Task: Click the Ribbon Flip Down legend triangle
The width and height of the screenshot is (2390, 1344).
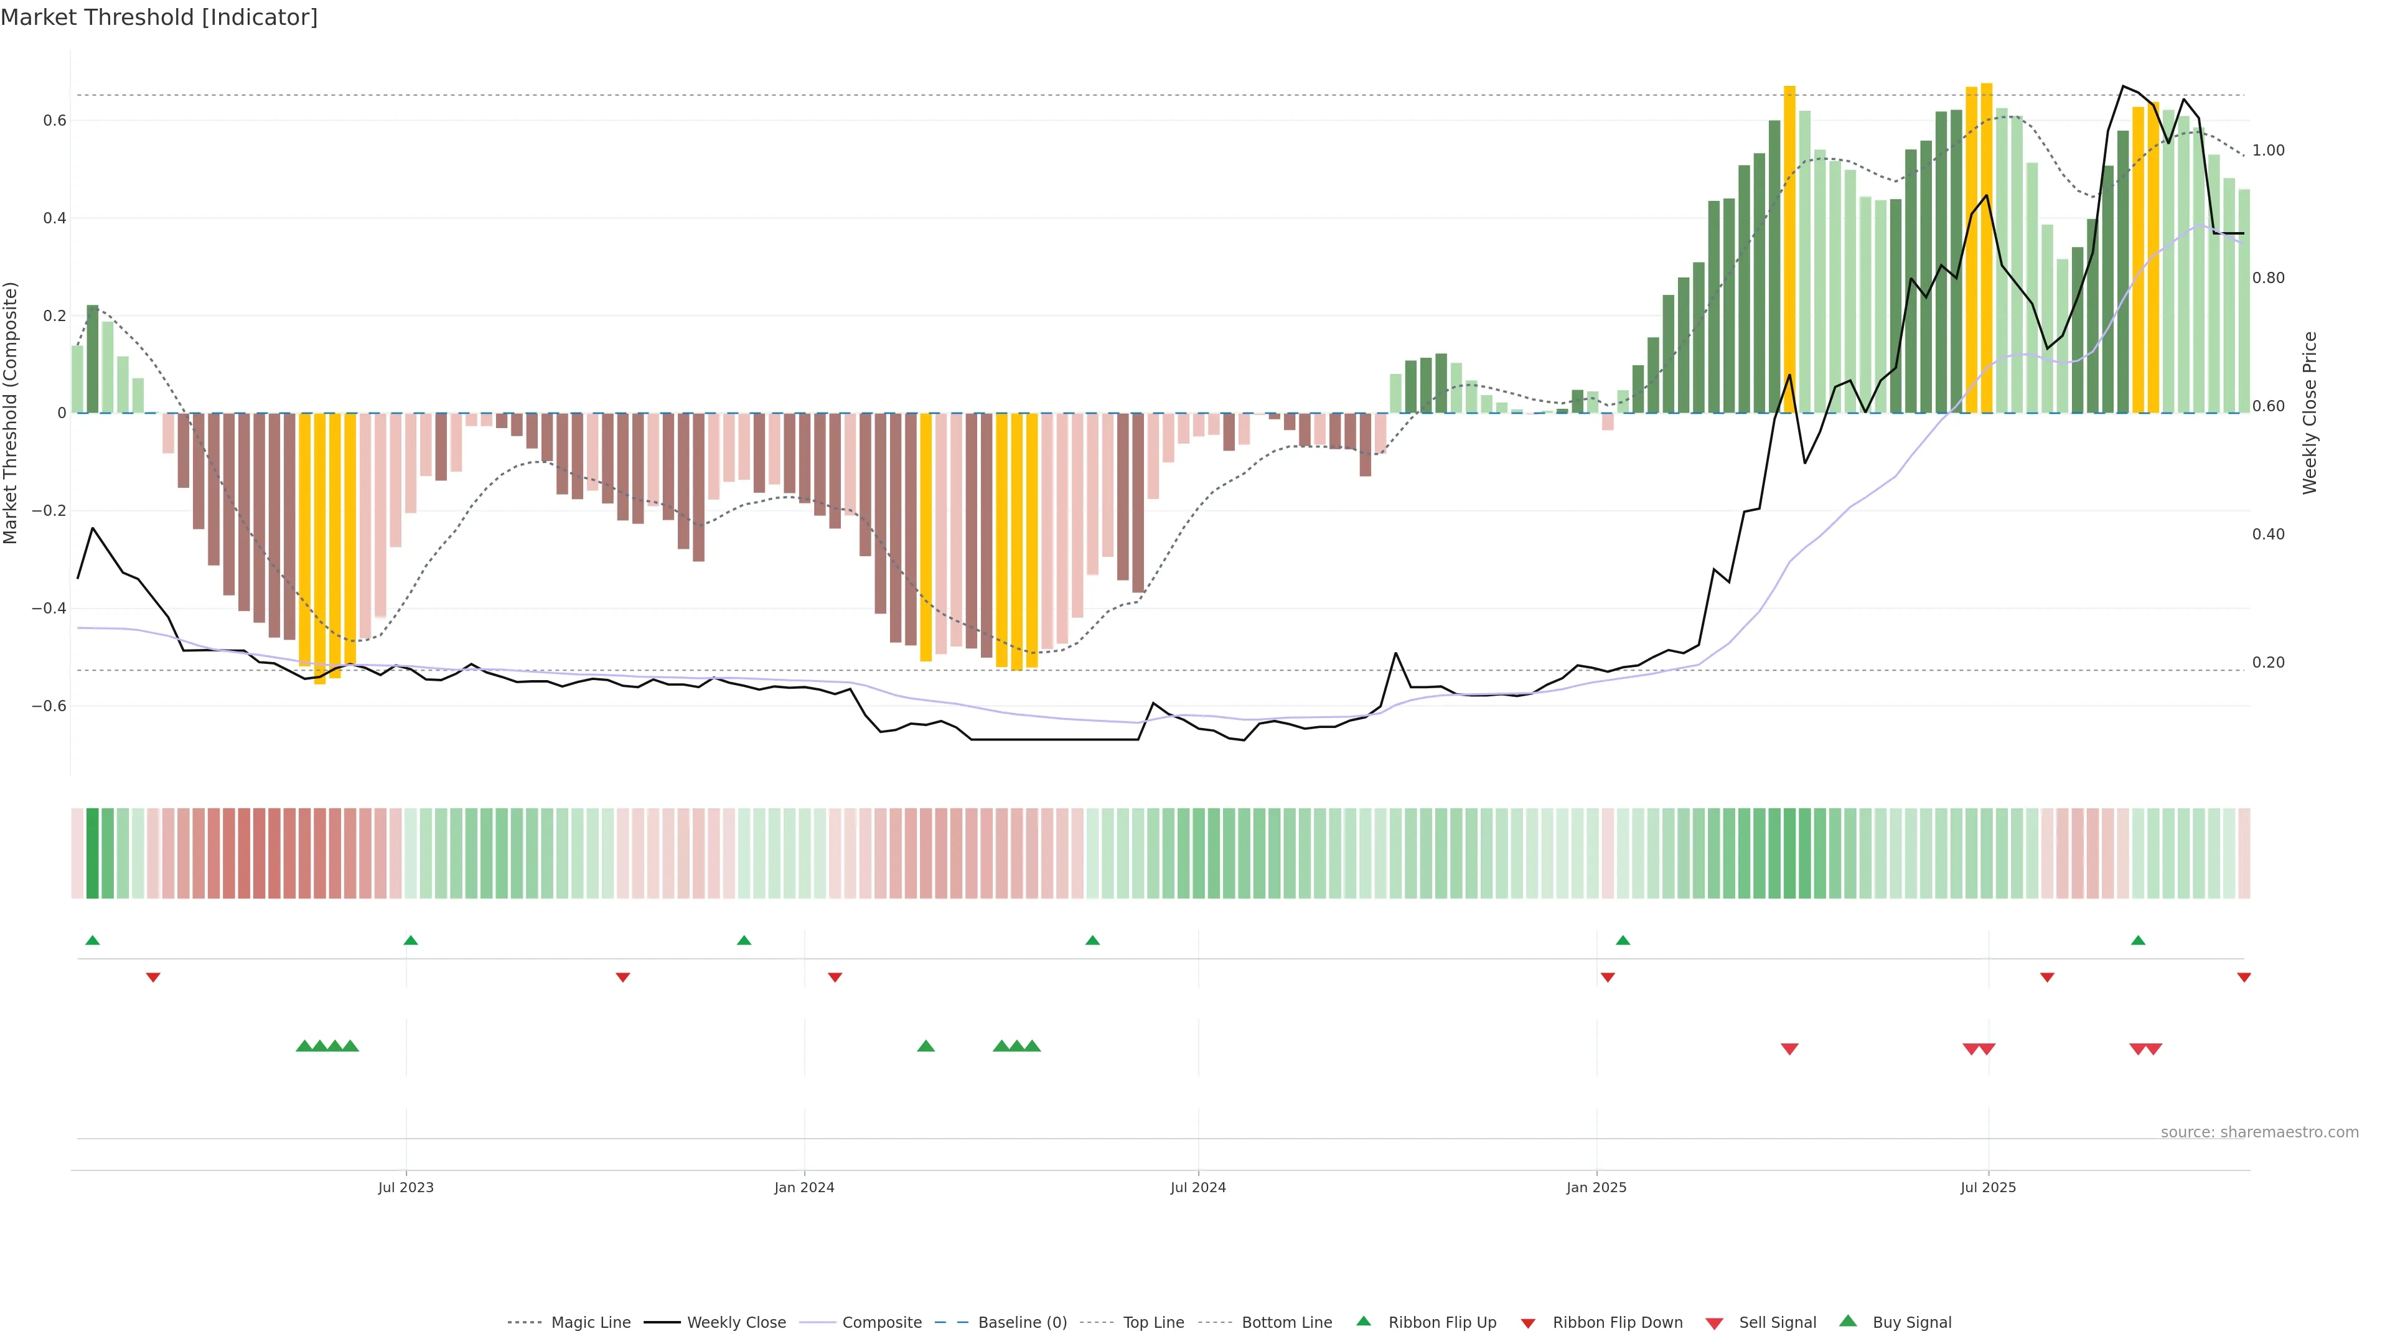Action: (x=1528, y=1323)
